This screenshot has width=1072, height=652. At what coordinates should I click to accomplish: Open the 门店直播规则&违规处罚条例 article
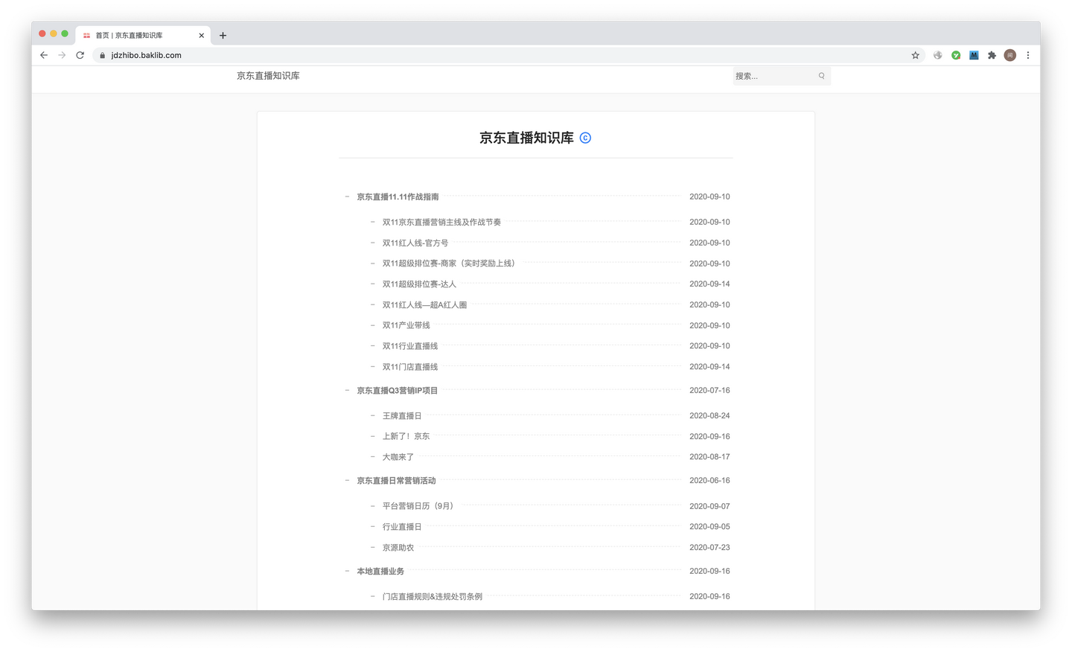[433, 596]
